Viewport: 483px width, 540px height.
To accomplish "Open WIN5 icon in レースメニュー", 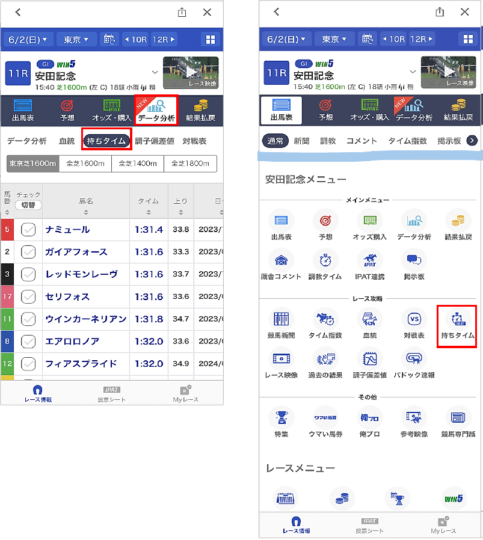I will 454,499.
